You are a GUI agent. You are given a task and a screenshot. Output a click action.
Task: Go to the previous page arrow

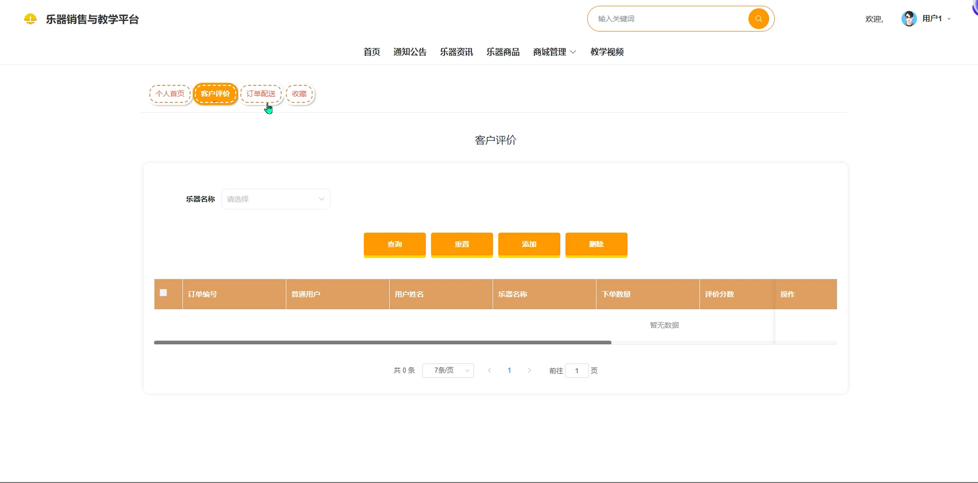[489, 370]
